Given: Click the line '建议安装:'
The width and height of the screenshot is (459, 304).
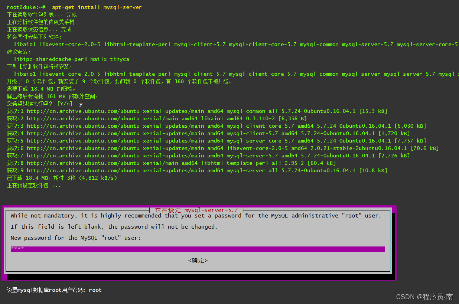Looking at the screenshot, I should pos(19,52).
